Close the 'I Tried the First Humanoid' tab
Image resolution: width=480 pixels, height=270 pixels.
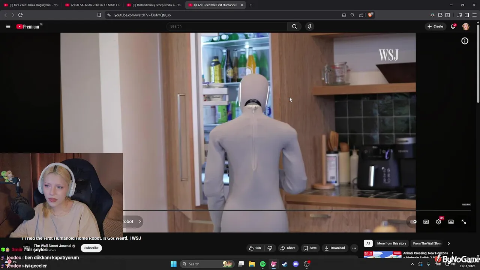[241, 5]
